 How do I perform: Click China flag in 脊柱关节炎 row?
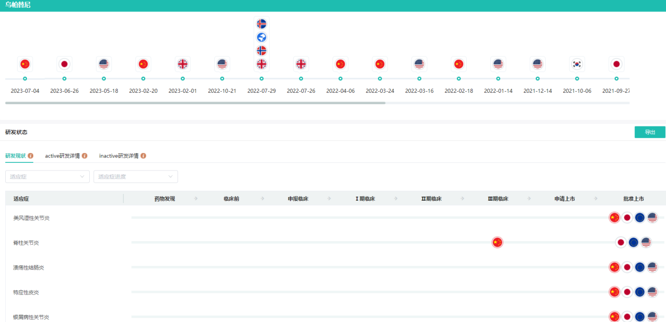coord(497,242)
